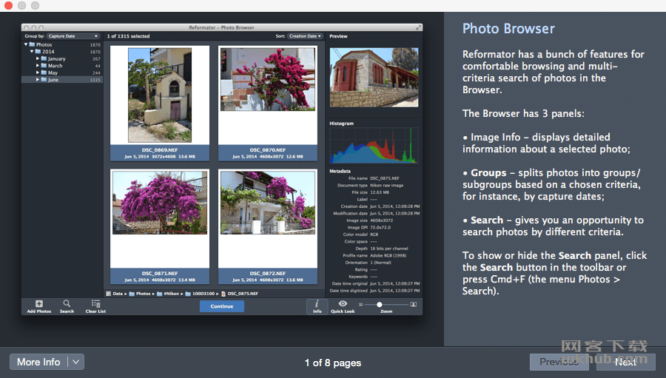Click the Next page button
This screenshot has width=666, height=378.
(625, 362)
